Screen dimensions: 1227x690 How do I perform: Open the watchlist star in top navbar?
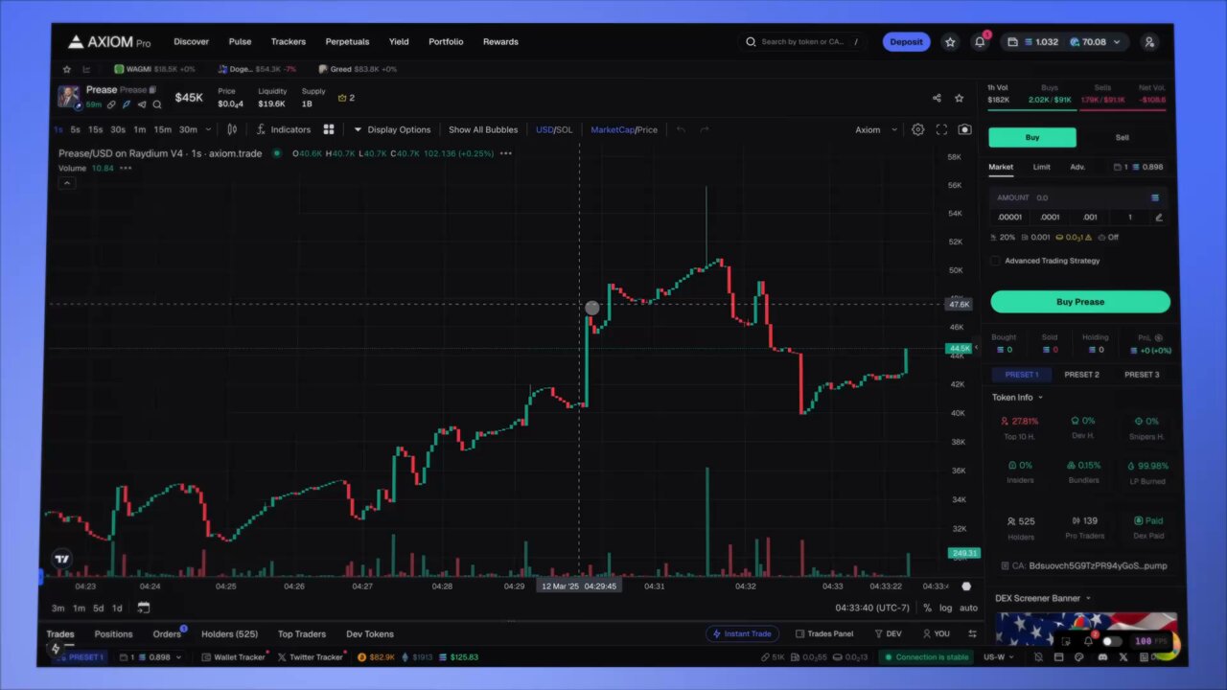pos(950,42)
